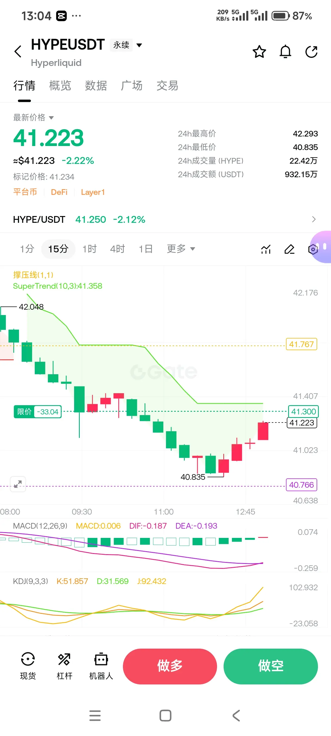Tap the purple floating assistant bubble
Screen dimensions: 331x736
(x=321, y=247)
